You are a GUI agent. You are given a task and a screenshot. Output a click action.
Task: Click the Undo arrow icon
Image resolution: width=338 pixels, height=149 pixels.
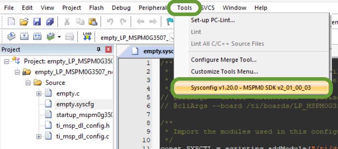[110, 21]
